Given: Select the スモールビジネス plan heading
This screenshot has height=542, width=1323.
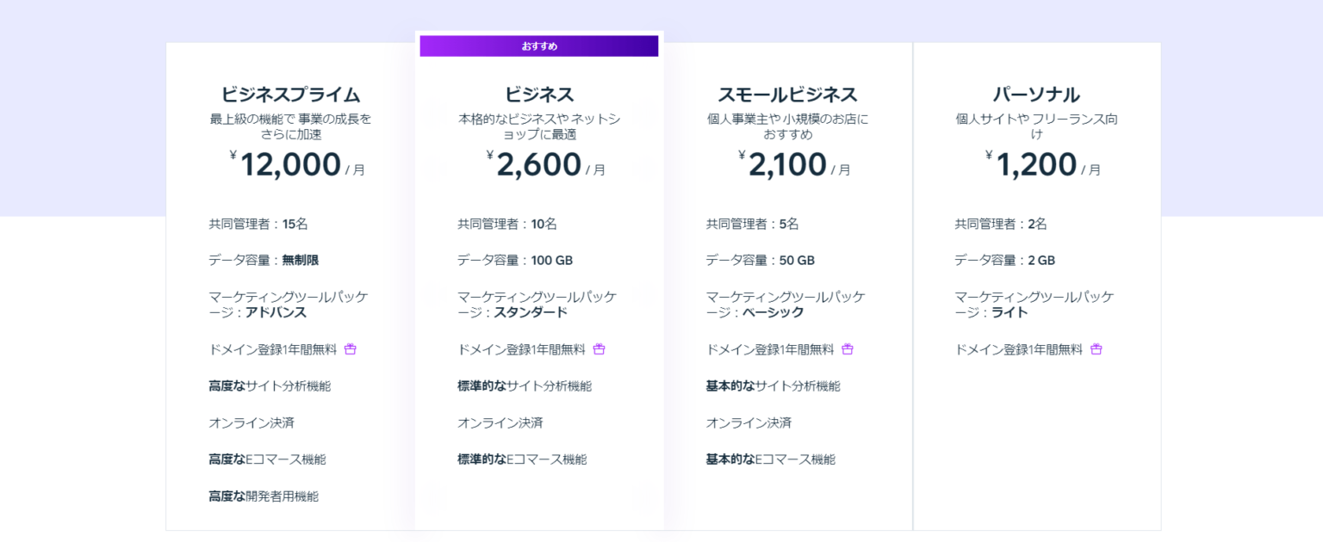Looking at the screenshot, I should [787, 95].
